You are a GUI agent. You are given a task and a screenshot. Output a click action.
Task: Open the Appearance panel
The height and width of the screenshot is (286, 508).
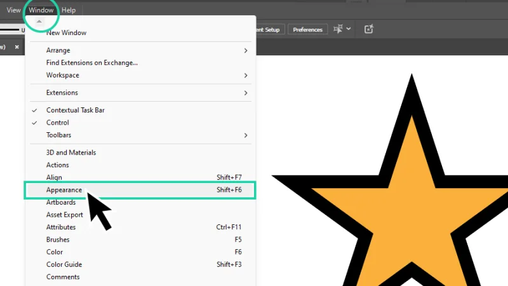140,190
